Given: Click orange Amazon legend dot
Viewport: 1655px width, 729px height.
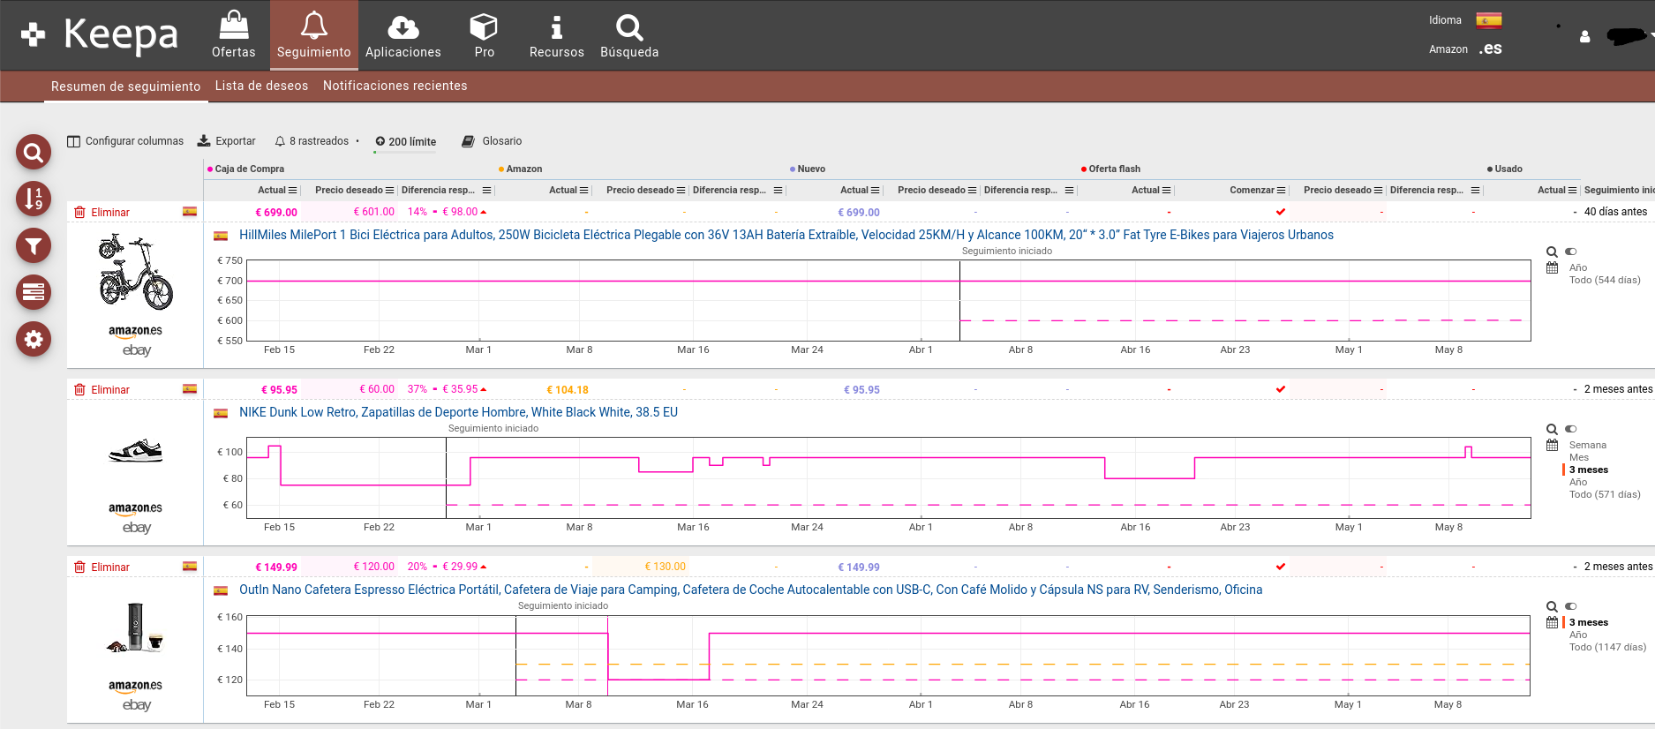Looking at the screenshot, I should click(501, 169).
